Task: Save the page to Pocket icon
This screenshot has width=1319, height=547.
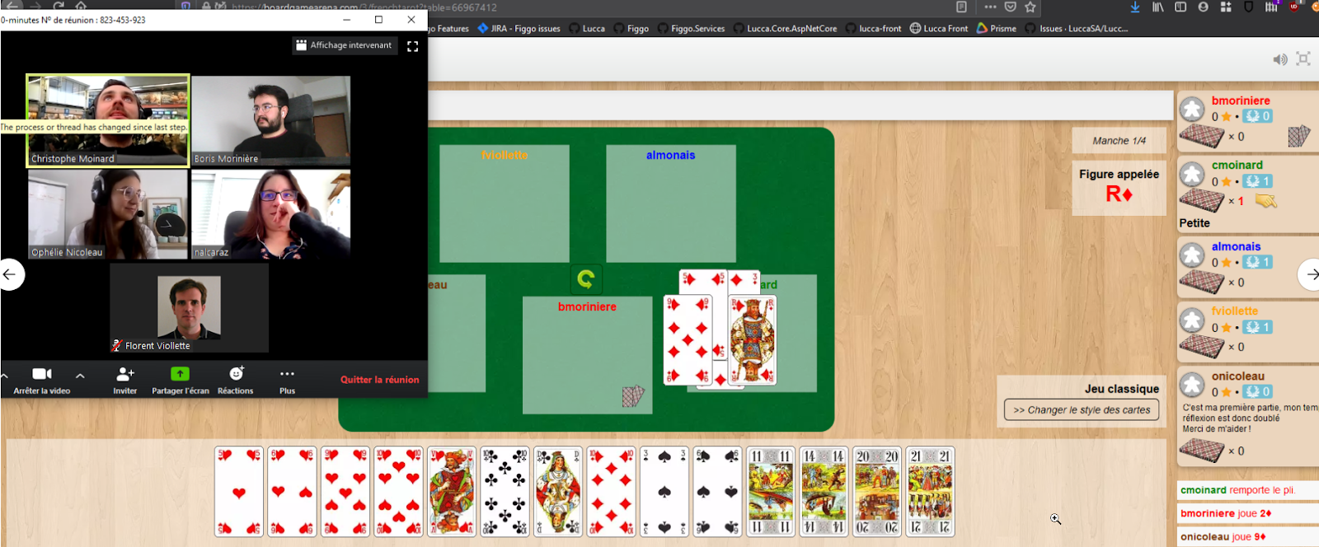Action: click(x=1010, y=7)
